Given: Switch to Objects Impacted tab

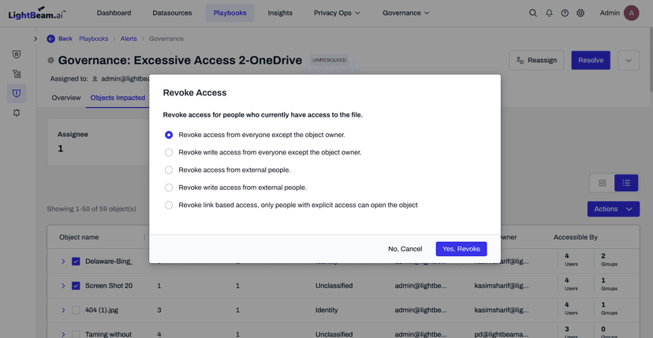Looking at the screenshot, I should [x=118, y=98].
